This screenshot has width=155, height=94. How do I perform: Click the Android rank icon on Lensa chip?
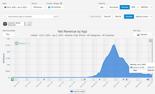pos(25,25)
